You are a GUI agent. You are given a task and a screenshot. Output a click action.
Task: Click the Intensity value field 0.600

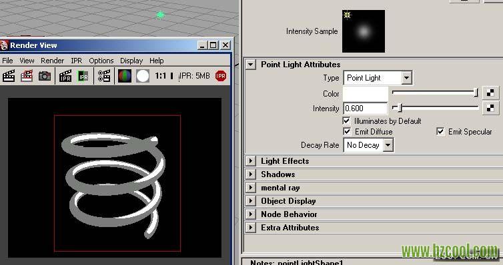pyautogui.click(x=366, y=109)
